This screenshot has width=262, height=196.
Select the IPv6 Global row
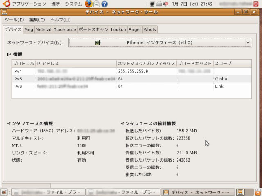pos(132,79)
